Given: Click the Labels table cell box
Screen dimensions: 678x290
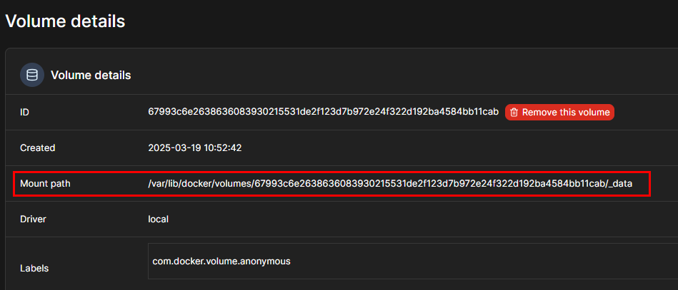Looking at the screenshot, I should tap(413, 261).
